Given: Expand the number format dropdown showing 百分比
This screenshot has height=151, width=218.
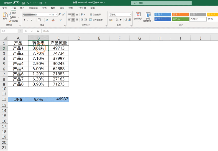Looking at the screenshot, I should click(x=130, y=15).
